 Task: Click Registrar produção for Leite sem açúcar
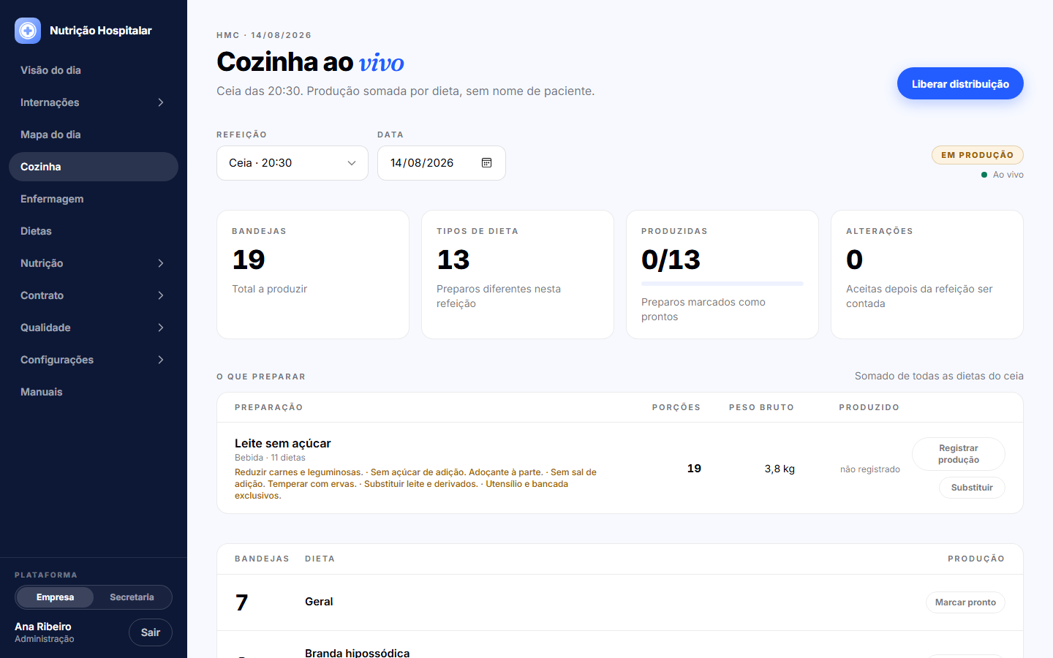tap(959, 454)
